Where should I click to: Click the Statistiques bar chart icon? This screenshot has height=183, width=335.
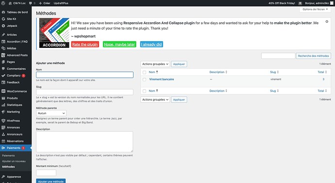tap(3, 105)
